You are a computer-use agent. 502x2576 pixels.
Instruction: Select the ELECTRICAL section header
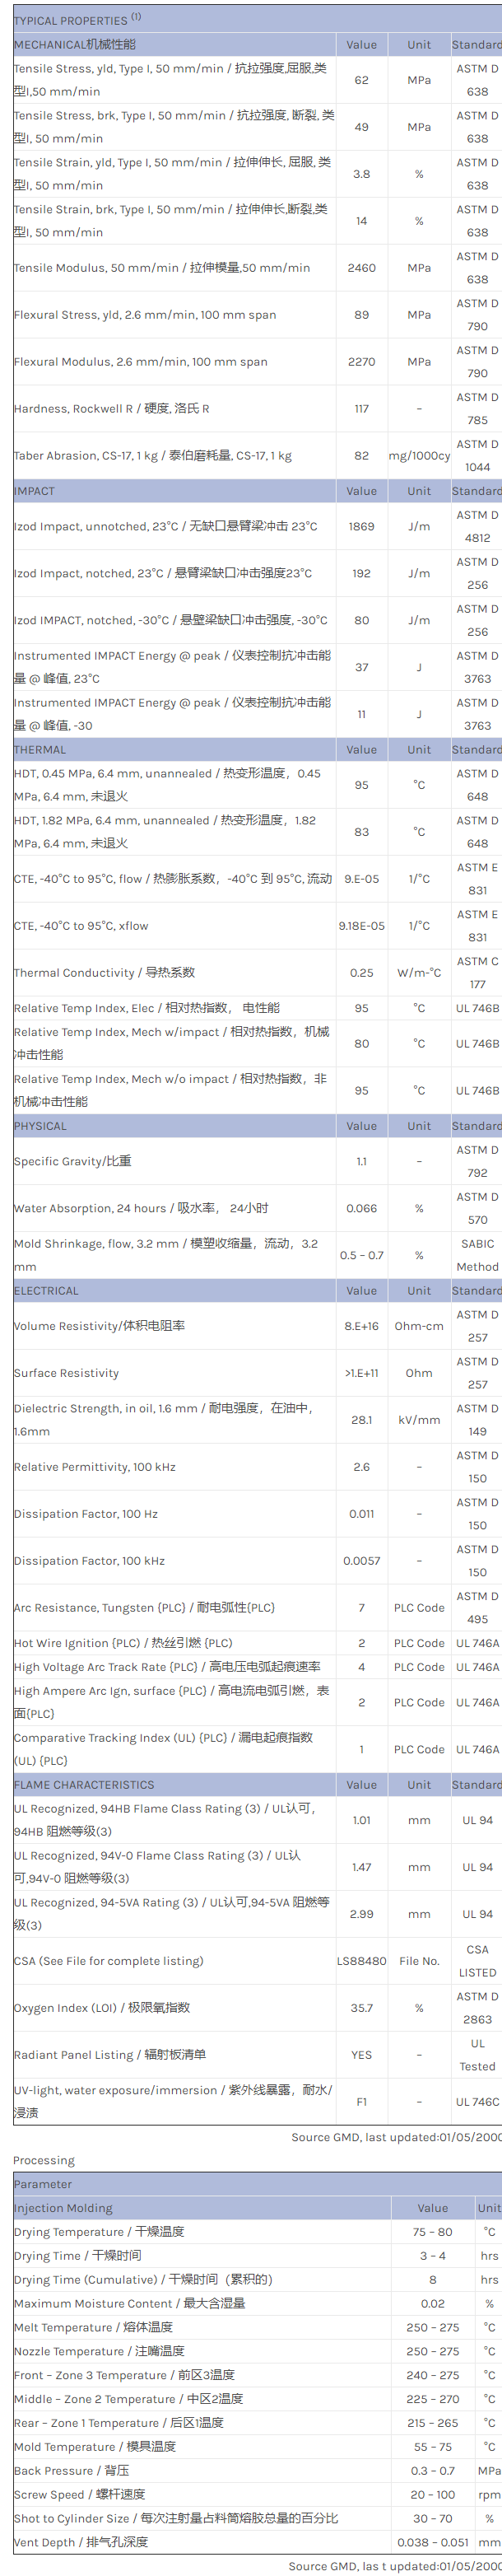point(46,1291)
